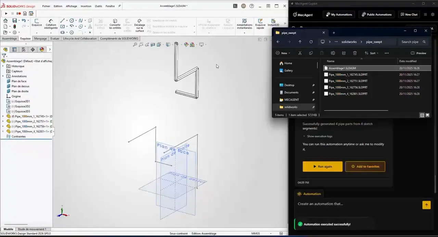Select the straight Slot sketch tool
438x237 pixels.
(62, 32)
